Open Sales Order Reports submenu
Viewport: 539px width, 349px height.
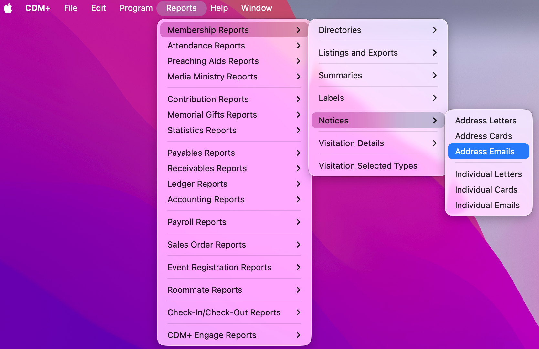point(234,245)
